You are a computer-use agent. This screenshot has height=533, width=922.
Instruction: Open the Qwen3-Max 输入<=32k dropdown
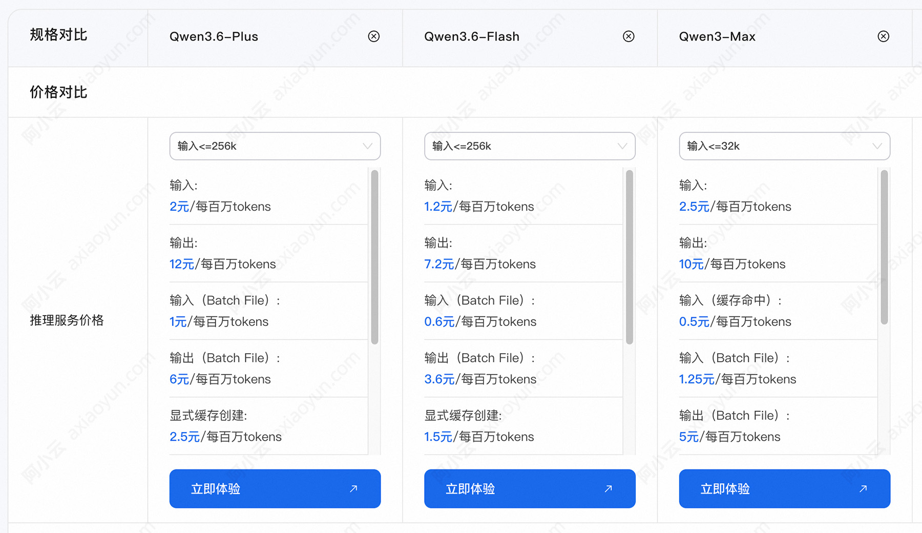coord(785,146)
